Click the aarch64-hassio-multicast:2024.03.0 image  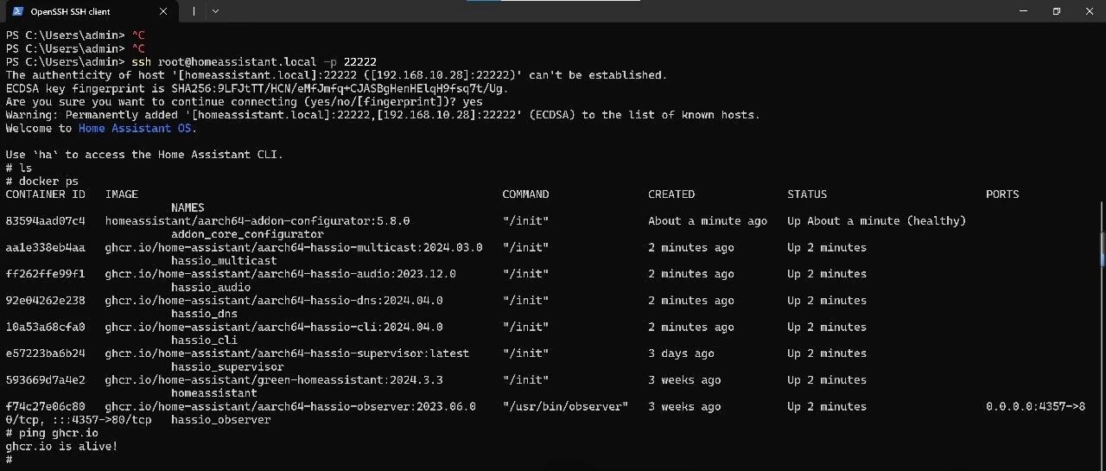[294, 248]
